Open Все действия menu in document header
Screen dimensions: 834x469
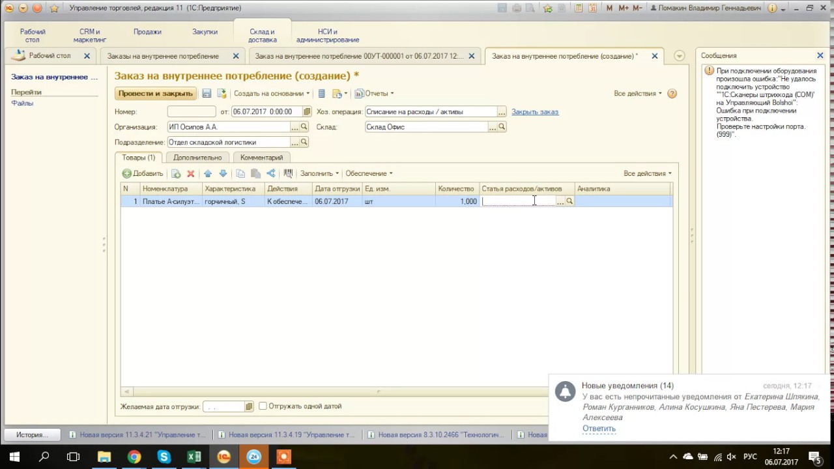(638, 93)
